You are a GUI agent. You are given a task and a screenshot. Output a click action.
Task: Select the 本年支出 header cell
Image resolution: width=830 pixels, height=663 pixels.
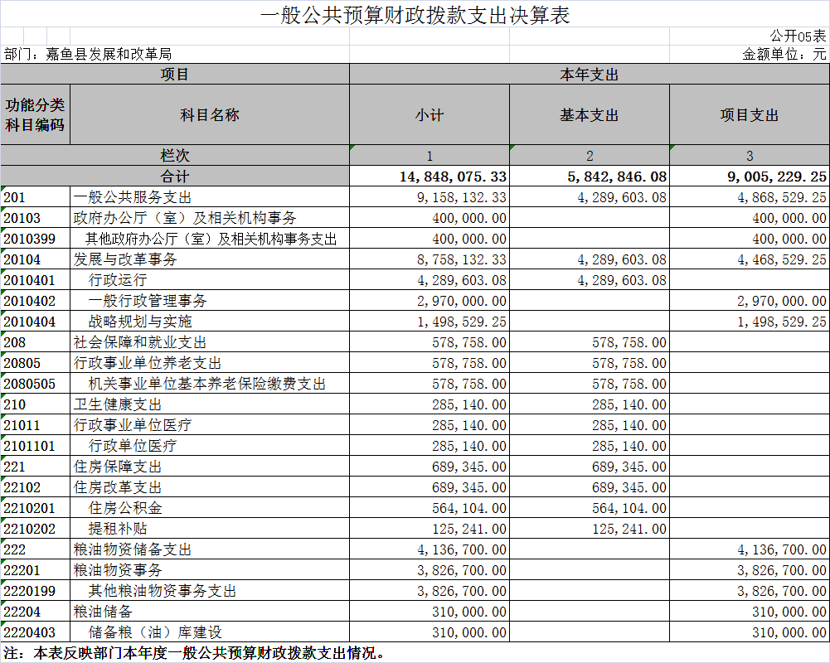tap(590, 74)
